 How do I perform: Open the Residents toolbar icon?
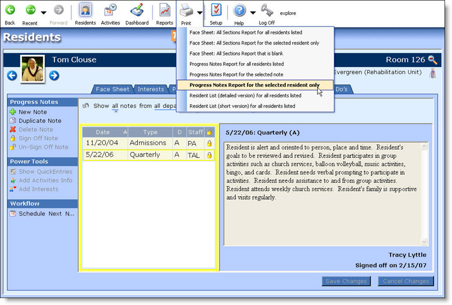pyautogui.click(x=85, y=10)
